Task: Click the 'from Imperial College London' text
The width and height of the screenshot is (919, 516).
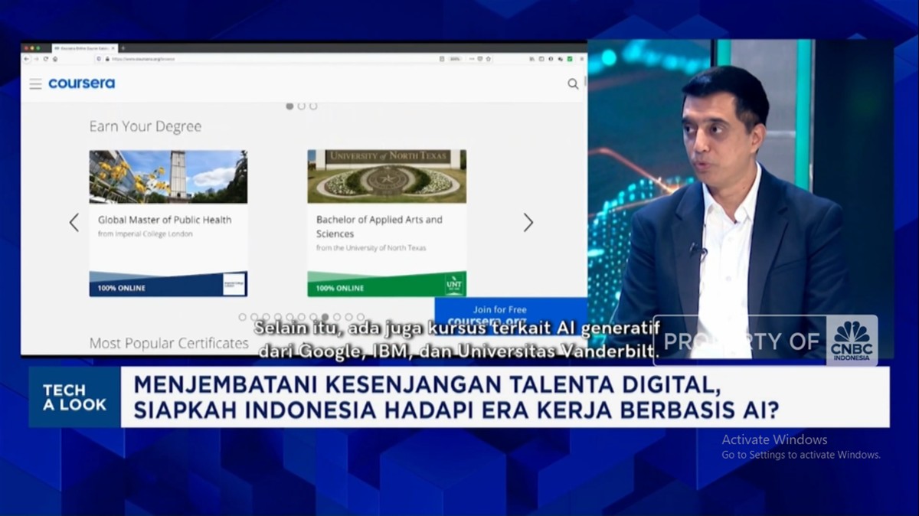Action: 146,234
